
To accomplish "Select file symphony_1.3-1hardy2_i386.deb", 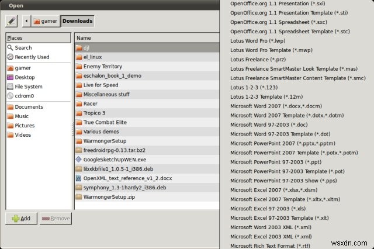I will point(147,188).
